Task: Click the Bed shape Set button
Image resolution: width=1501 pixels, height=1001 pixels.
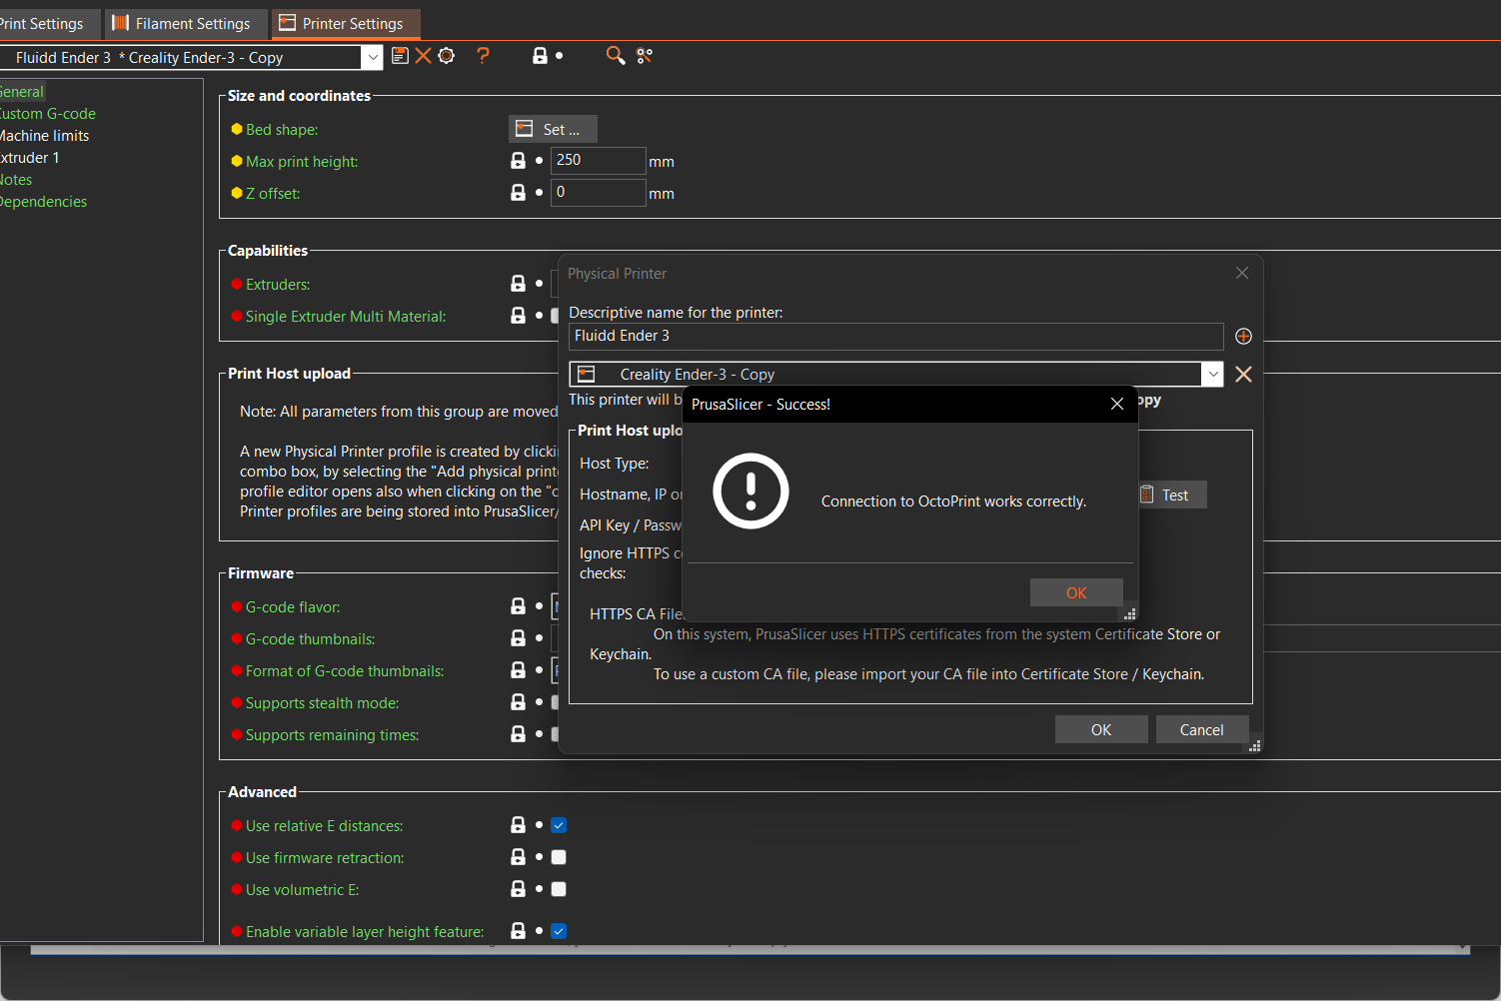Action: [553, 129]
